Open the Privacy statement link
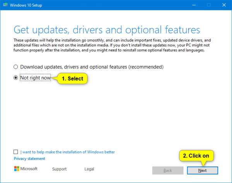This screenshot has width=232, height=183. click(x=29, y=159)
